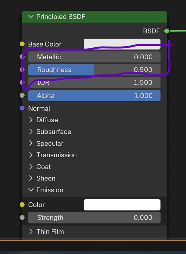186x254 pixels.
Task: Click the Emission Strength input socket
Action: 22,217
